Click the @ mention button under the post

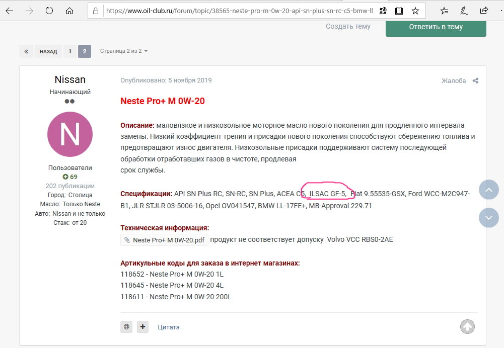[126, 327]
